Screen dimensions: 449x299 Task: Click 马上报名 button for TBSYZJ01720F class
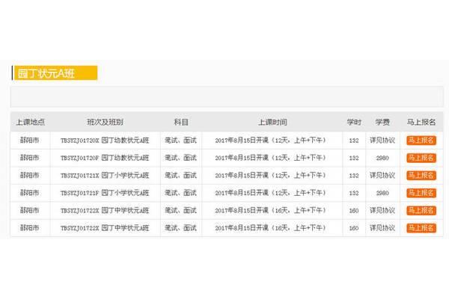[x=421, y=158]
